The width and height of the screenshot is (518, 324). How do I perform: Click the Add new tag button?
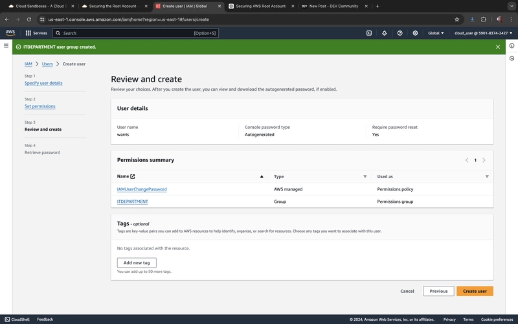(x=137, y=263)
